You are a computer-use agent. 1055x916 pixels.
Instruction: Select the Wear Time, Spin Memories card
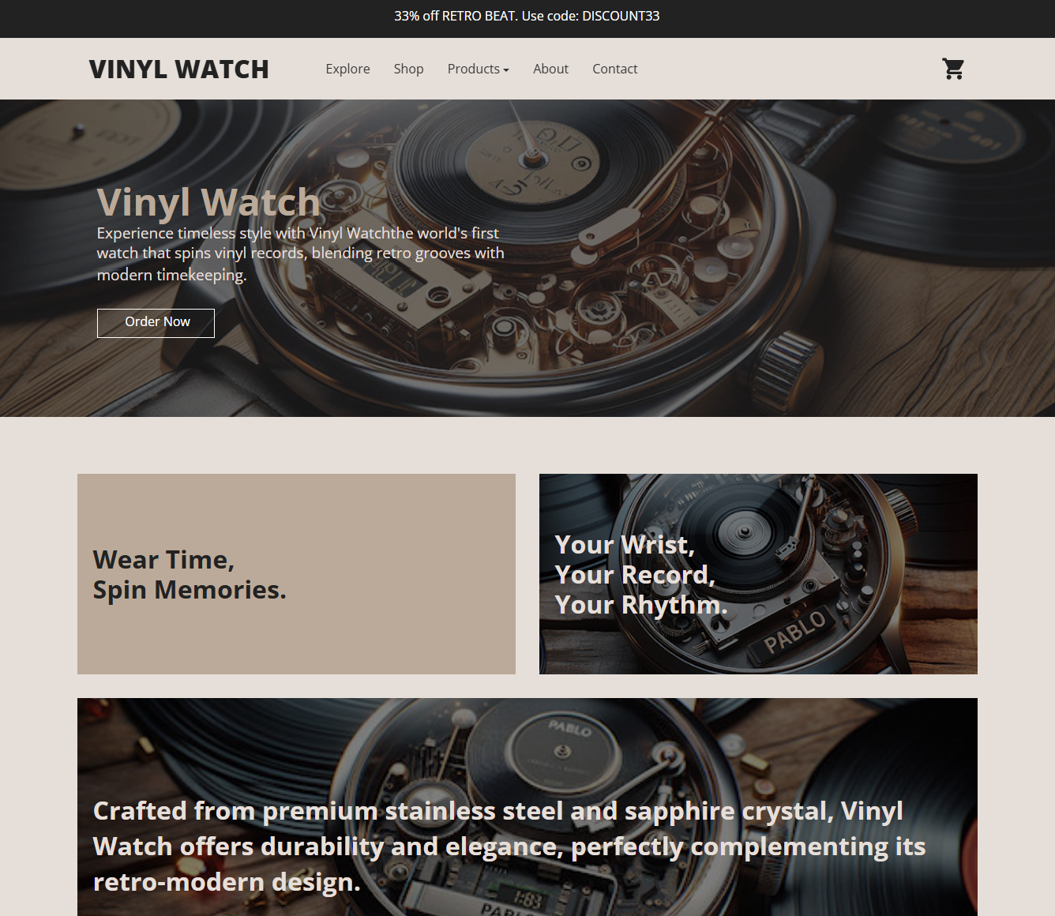(x=296, y=574)
